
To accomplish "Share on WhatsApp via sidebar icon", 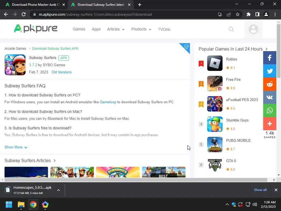I will click(269, 110).
